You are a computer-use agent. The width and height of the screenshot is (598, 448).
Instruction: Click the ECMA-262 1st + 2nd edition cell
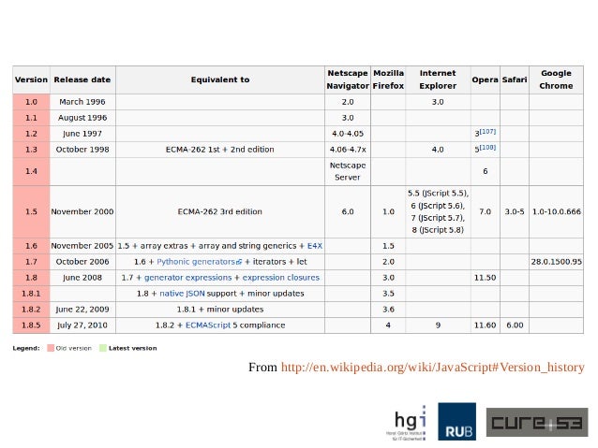pos(220,150)
